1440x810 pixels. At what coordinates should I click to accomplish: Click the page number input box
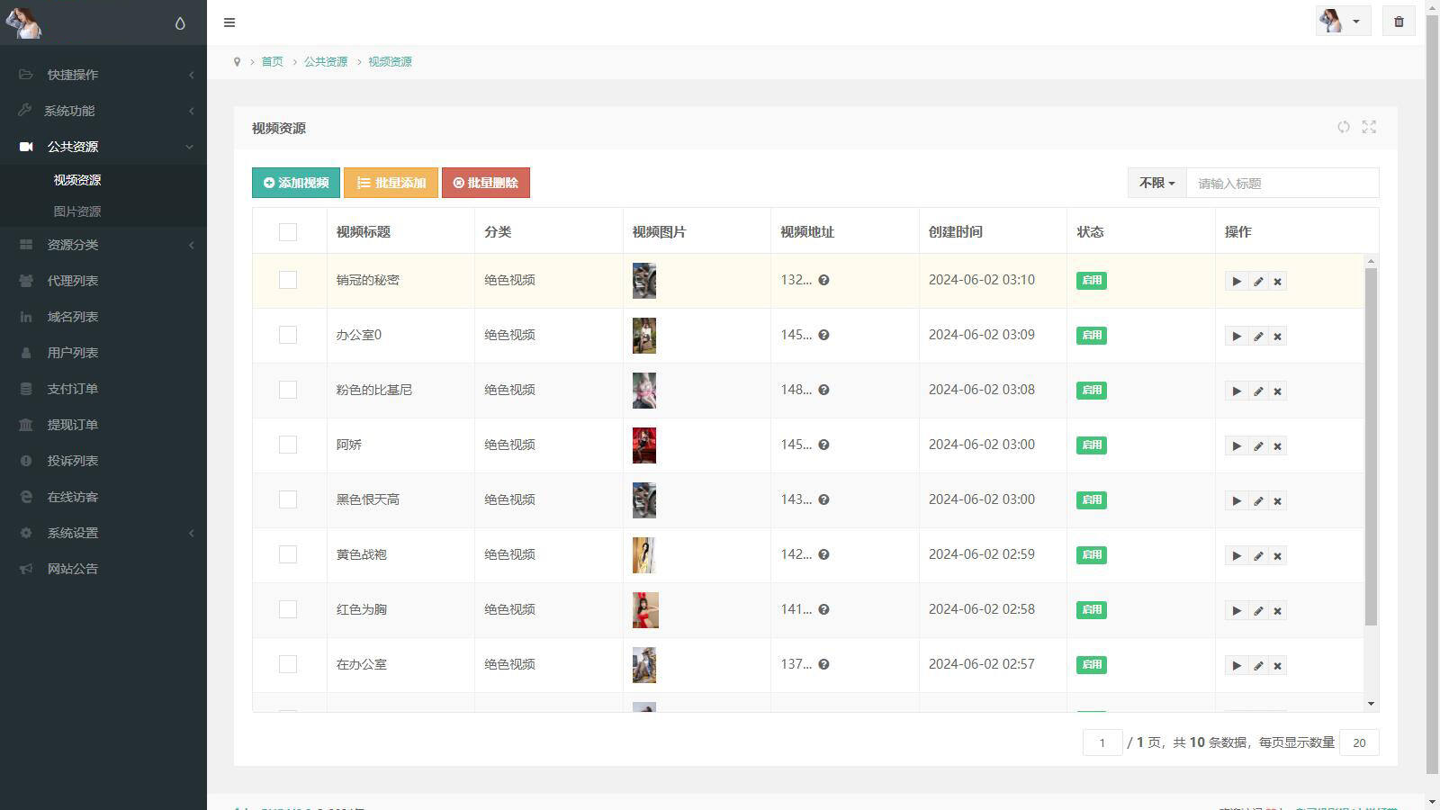click(1102, 742)
